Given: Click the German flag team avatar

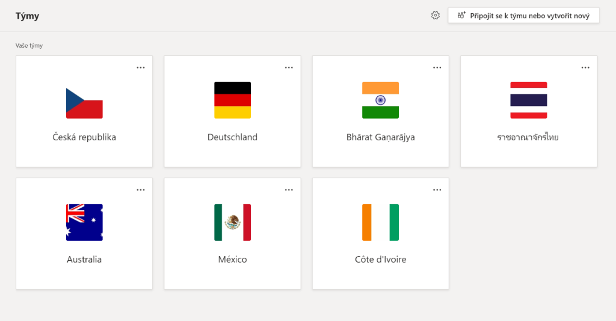Looking at the screenshot, I should click(232, 100).
